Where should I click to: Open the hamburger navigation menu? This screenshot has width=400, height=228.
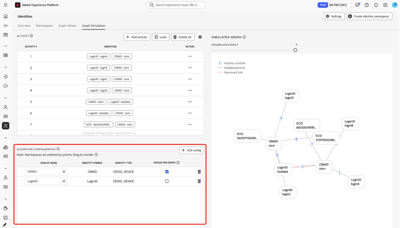coord(6,5)
